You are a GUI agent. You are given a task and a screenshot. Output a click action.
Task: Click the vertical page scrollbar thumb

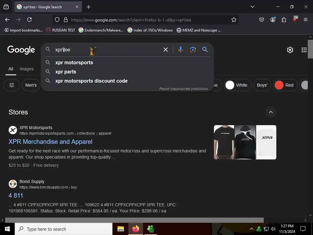(310, 49)
